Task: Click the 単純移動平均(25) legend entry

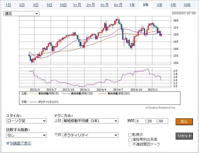Action: [x=82, y=93]
